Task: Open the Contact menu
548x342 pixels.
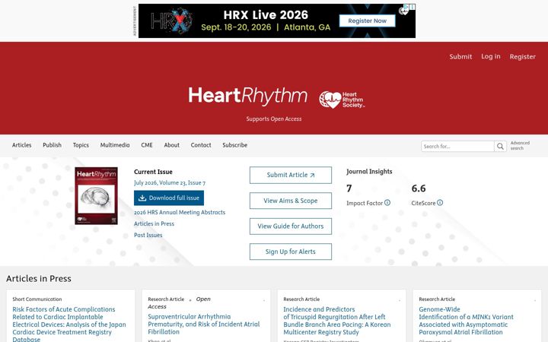Action: point(201,145)
